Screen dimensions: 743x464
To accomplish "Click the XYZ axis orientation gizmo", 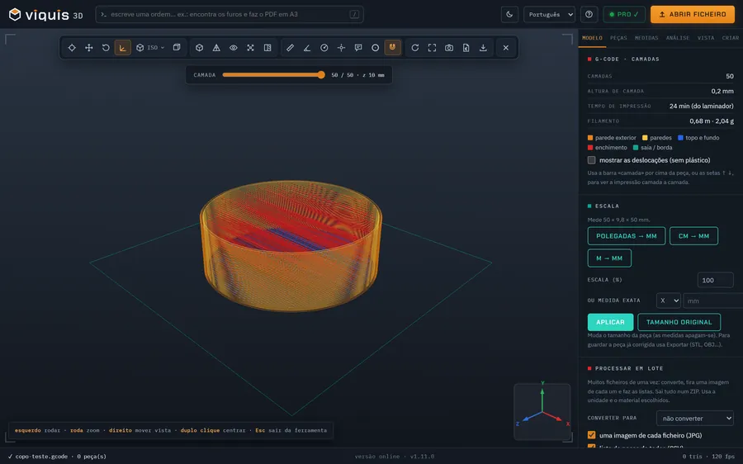I will pyautogui.click(x=542, y=411).
